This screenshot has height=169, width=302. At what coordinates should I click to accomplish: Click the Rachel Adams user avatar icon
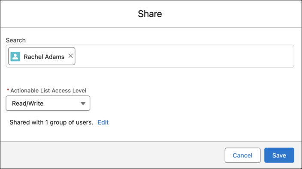tap(15, 56)
